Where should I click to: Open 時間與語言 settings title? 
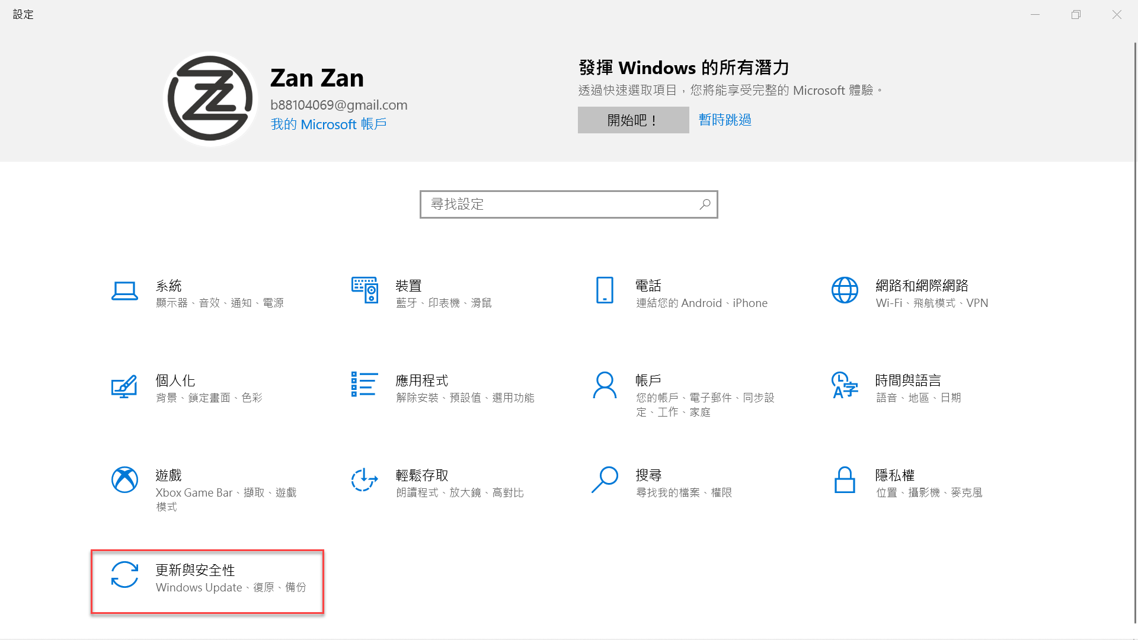tap(908, 380)
